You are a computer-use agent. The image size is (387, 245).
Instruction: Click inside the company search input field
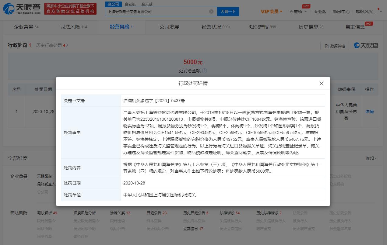(x=158, y=11)
